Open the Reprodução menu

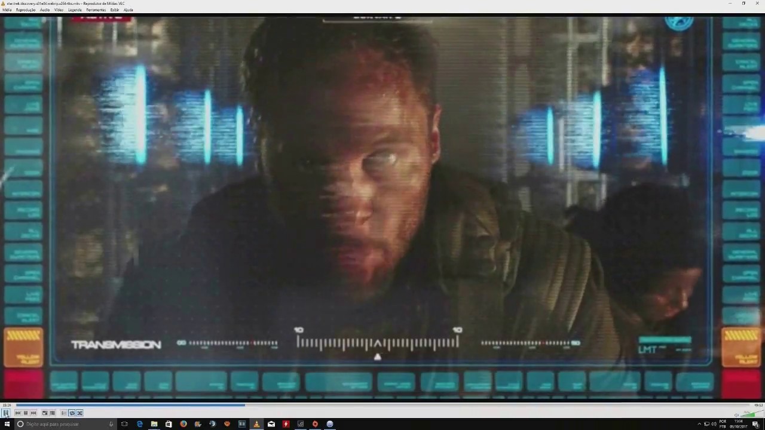25,10
